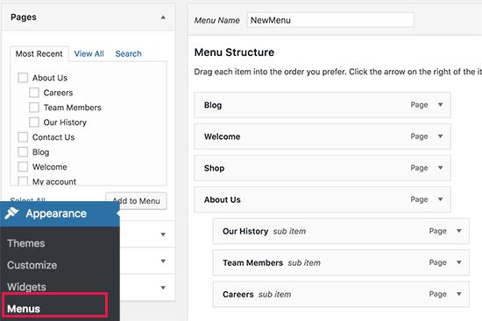Open Themes in the Appearance submenu
This screenshot has height=321, width=482.
26,243
